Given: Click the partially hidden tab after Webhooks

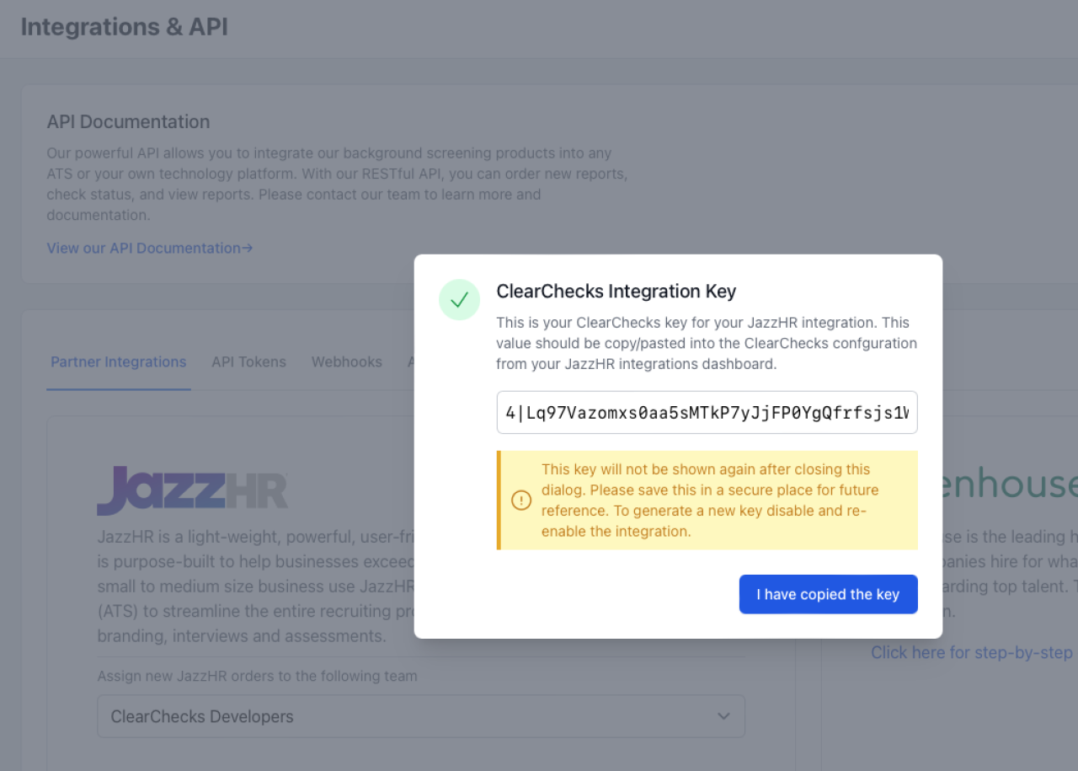Looking at the screenshot, I should (411, 362).
